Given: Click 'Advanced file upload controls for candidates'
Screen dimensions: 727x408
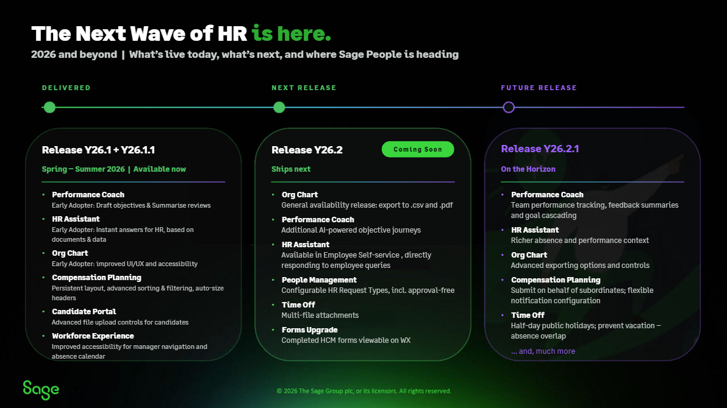Looking at the screenshot, I should (120, 322).
